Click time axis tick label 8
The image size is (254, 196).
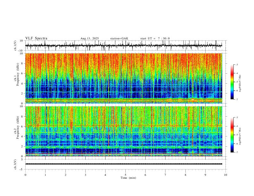(x=185, y=175)
